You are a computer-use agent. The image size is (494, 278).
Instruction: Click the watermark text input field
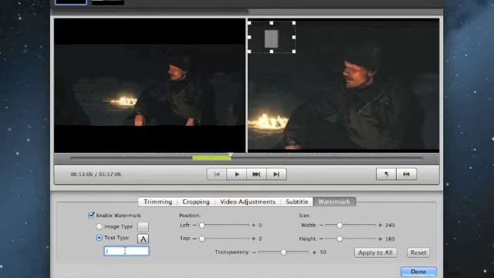[x=127, y=251]
